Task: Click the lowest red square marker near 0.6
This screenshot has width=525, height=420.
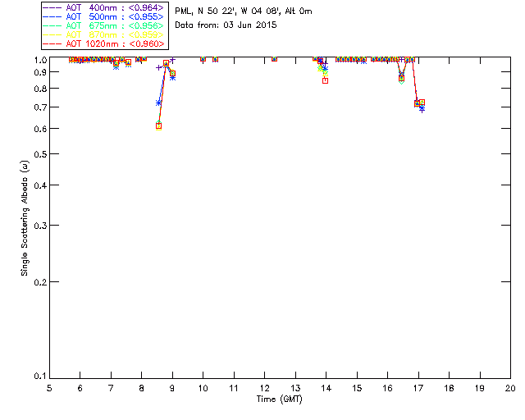Action: tap(158, 126)
